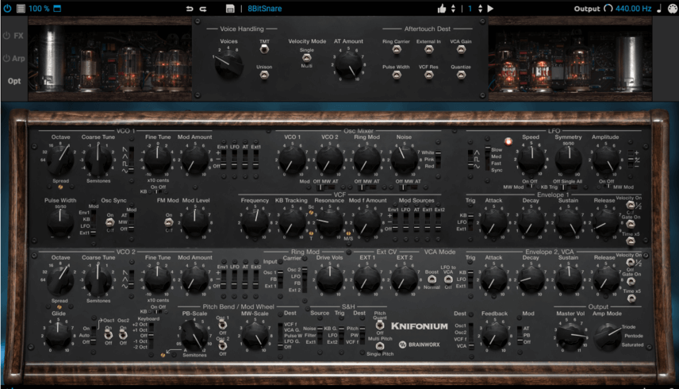This screenshot has height=389, width=679.
Task: Click the MW-Scale knob
Action: [x=255, y=336]
